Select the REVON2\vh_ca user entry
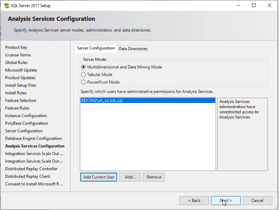This screenshot has height=210, width=279. click(x=148, y=100)
